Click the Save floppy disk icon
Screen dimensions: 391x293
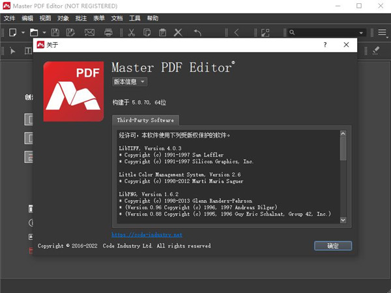pyautogui.click(x=55, y=32)
